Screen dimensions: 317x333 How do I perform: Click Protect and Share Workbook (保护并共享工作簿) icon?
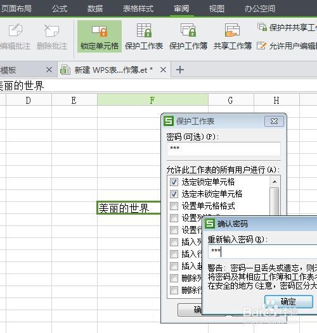pyautogui.click(x=262, y=27)
